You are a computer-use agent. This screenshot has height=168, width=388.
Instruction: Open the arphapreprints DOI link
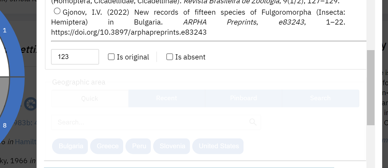(129, 32)
